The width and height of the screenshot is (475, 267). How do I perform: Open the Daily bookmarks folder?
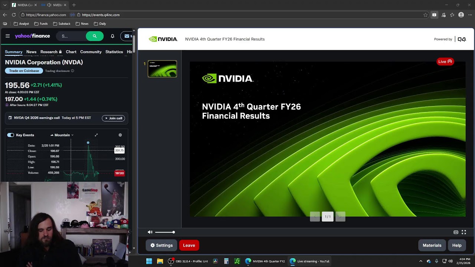click(x=100, y=24)
